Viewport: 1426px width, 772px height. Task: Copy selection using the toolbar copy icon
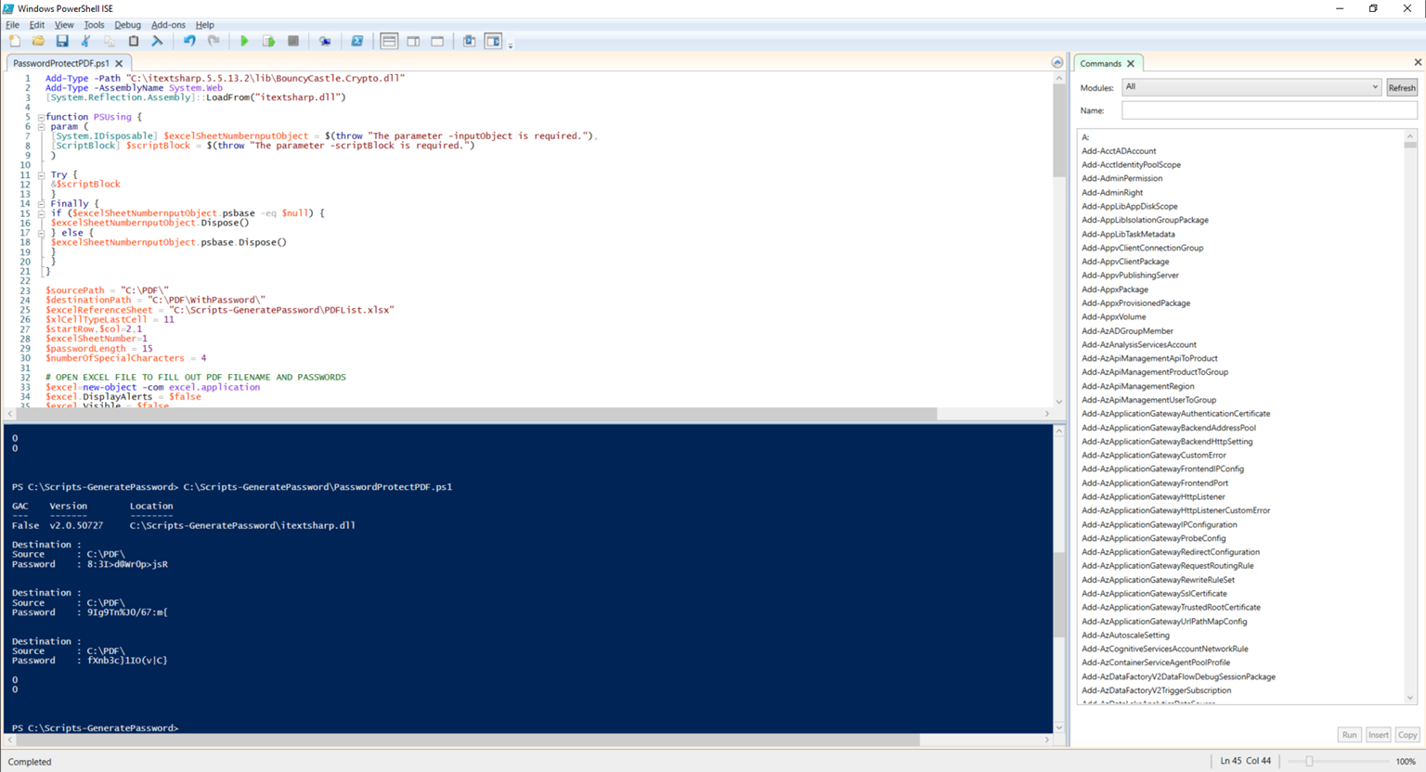pyautogui.click(x=110, y=41)
